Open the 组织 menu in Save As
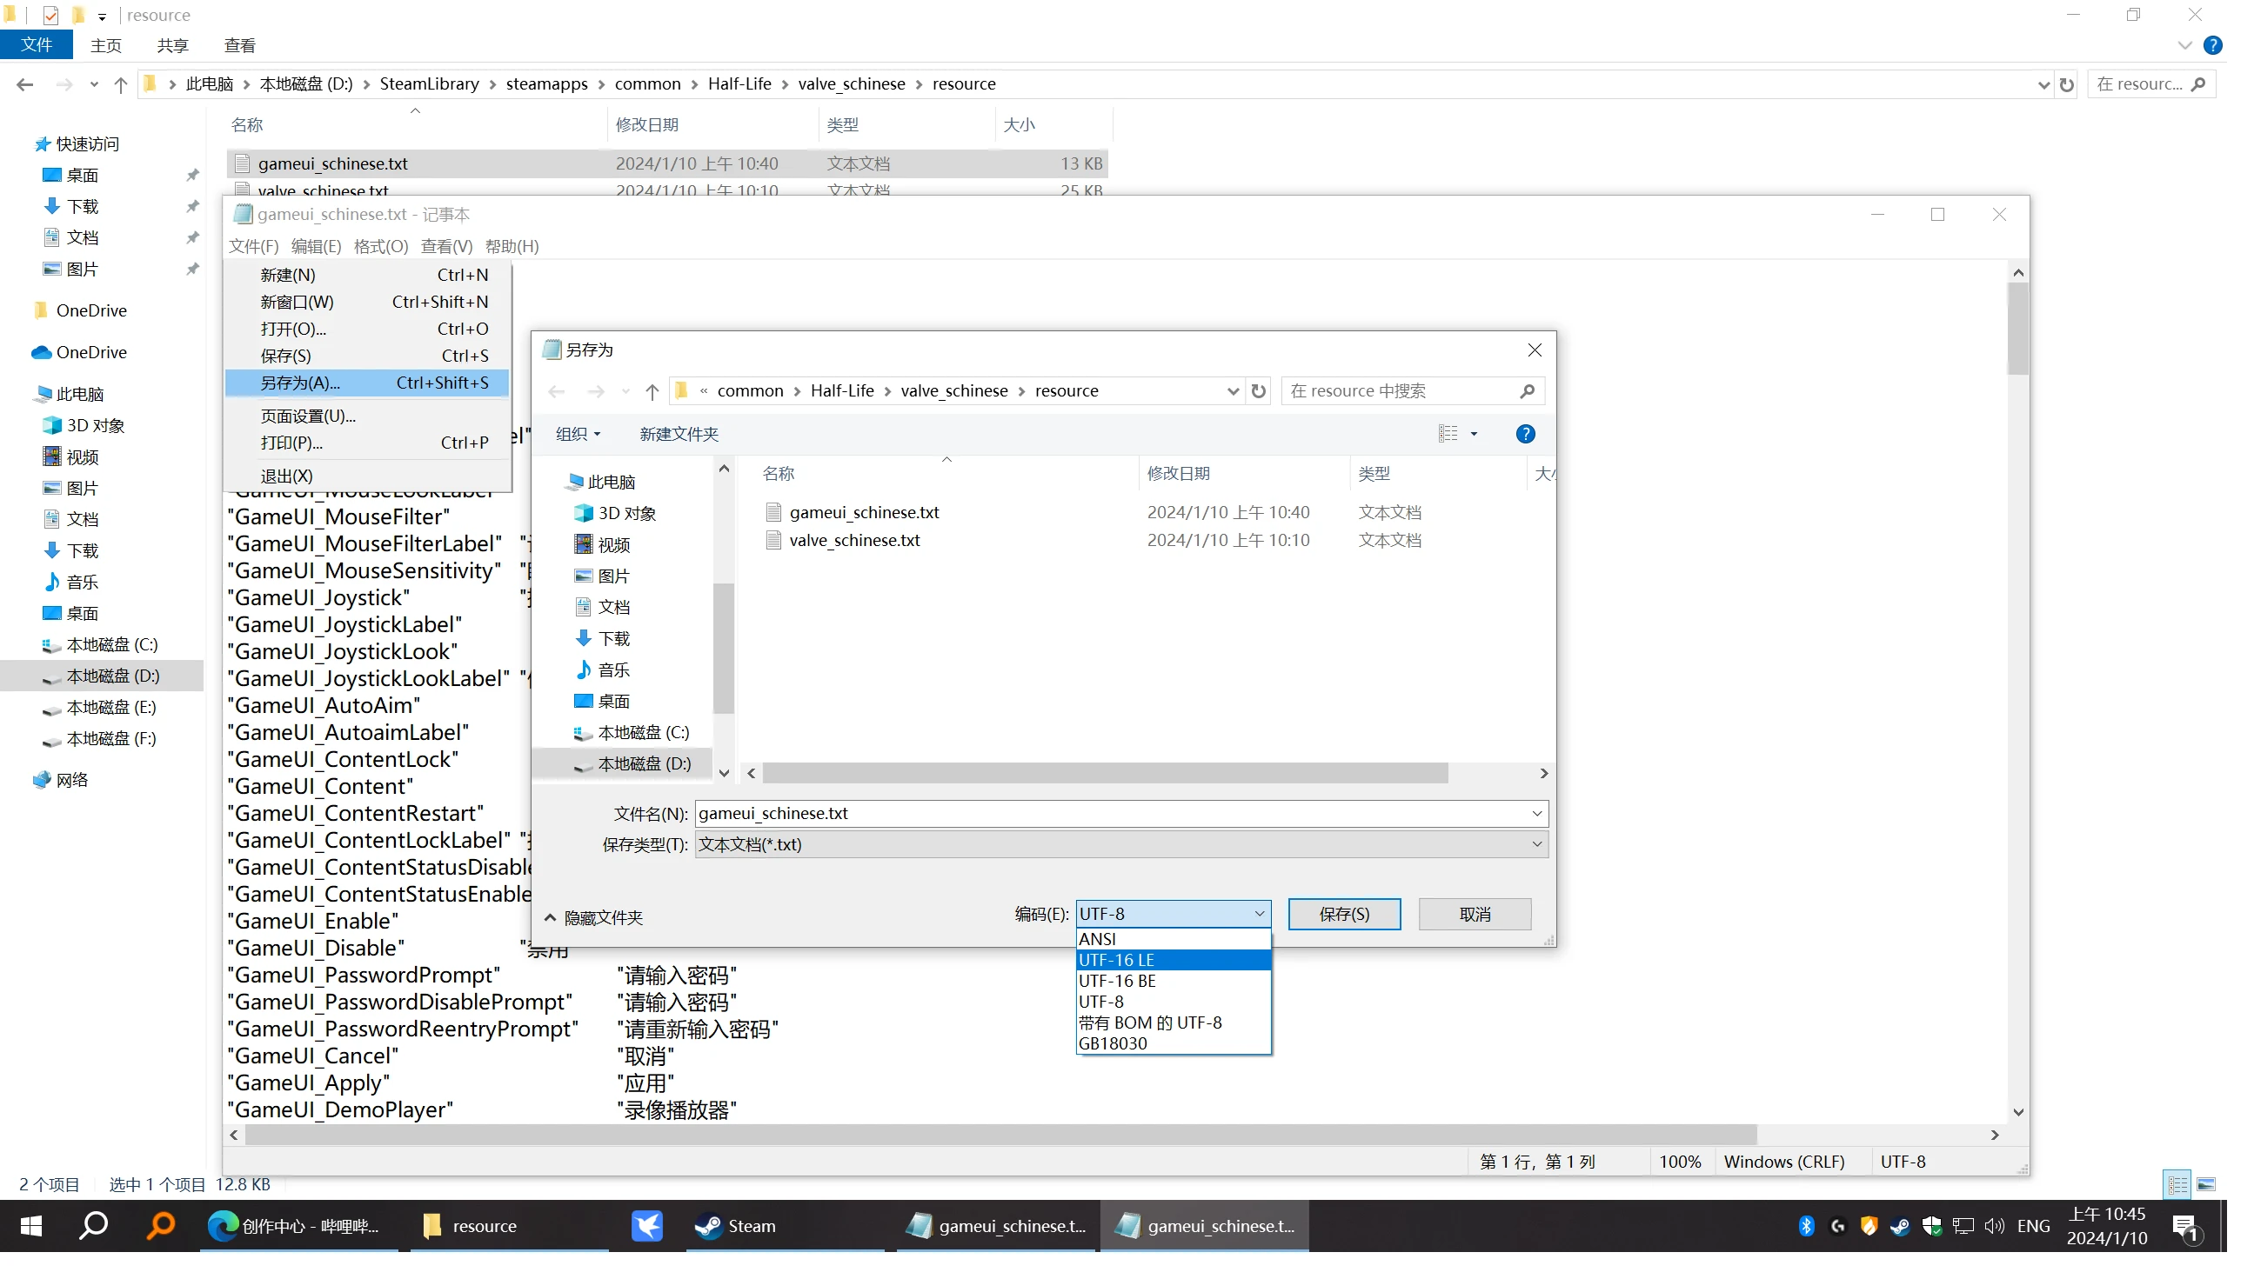The height and width of the screenshot is (1279, 2254). 578,434
